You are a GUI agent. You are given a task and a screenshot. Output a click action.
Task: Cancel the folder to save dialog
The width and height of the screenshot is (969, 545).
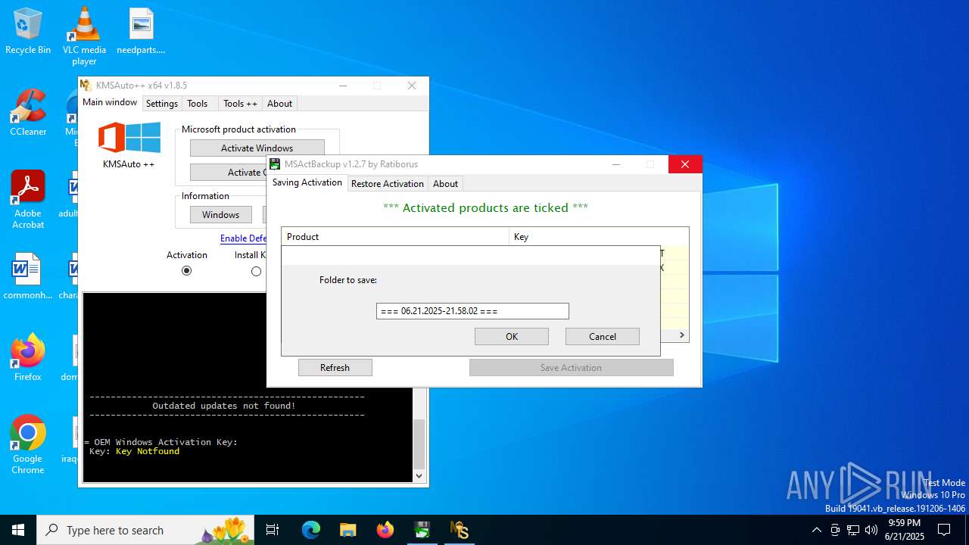603,337
